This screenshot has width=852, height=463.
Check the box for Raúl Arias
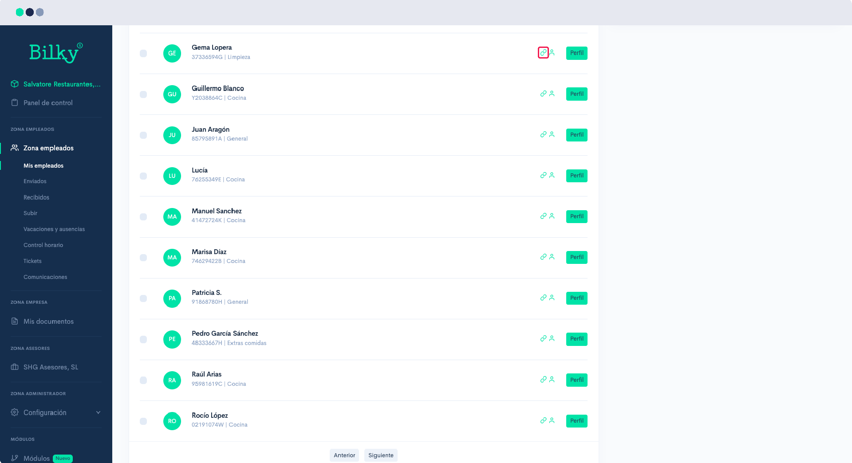point(143,380)
